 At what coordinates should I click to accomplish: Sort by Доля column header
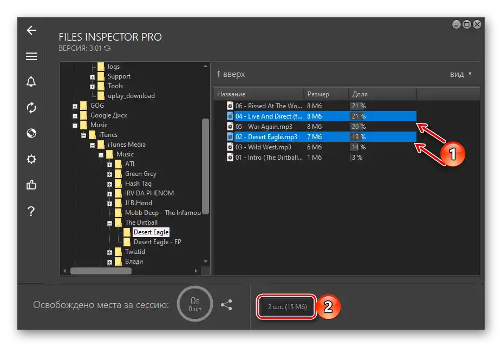(x=382, y=94)
